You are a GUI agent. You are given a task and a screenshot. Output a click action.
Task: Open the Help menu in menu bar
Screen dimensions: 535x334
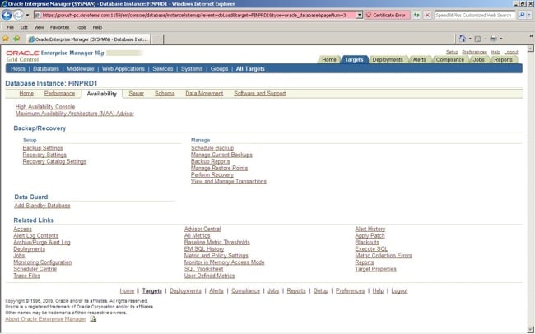click(x=97, y=27)
